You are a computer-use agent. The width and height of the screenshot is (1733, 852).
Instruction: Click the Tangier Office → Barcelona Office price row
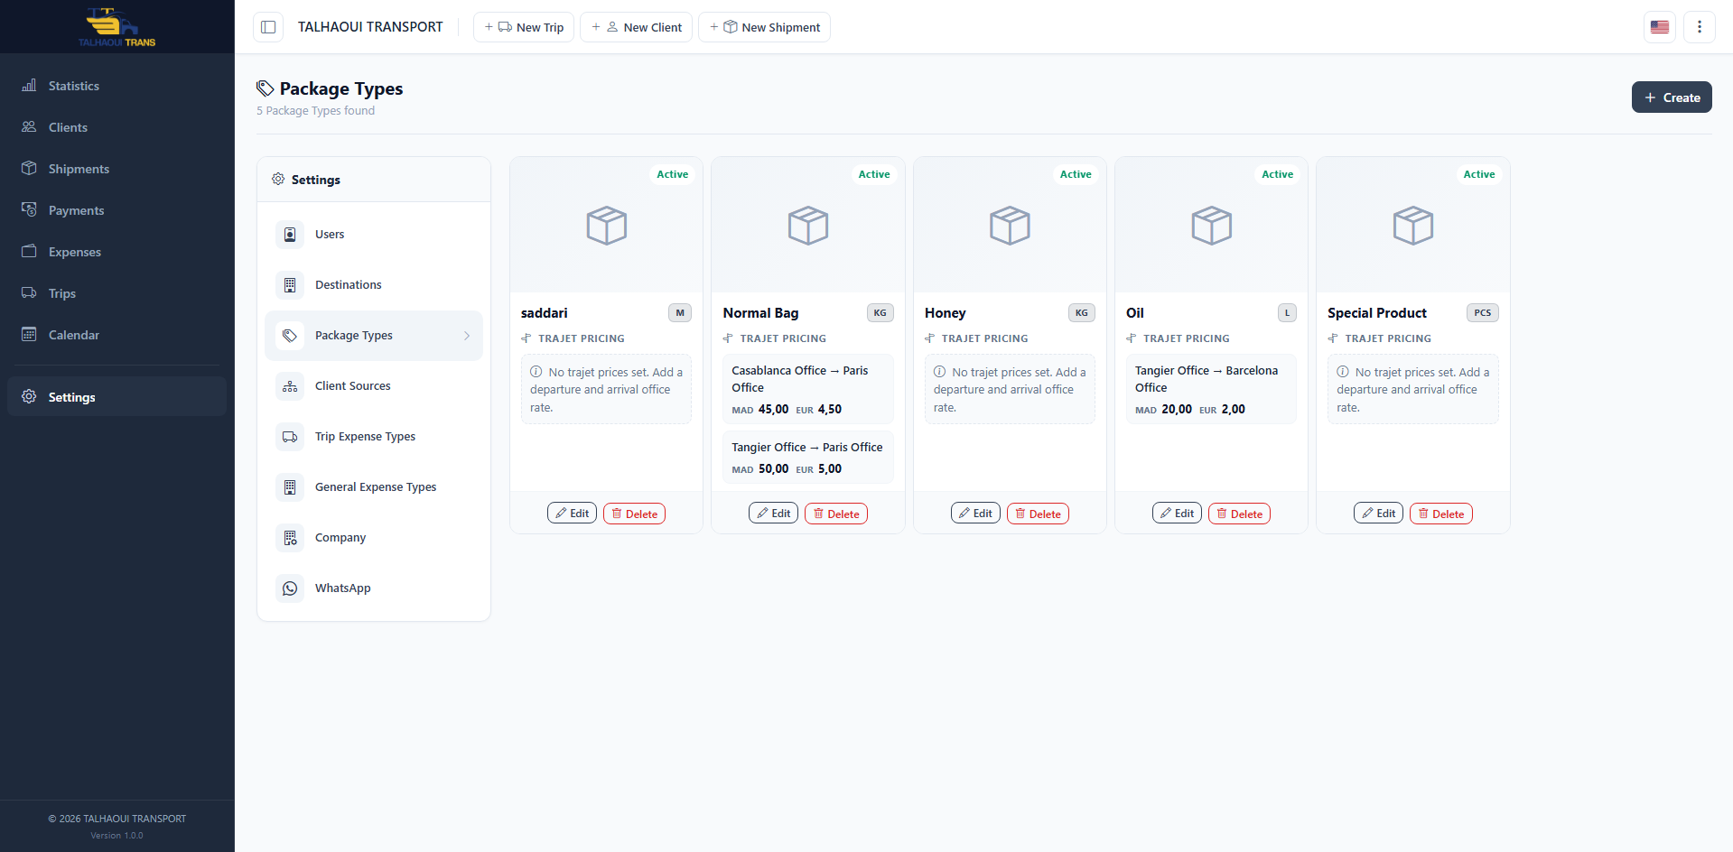1211,389
